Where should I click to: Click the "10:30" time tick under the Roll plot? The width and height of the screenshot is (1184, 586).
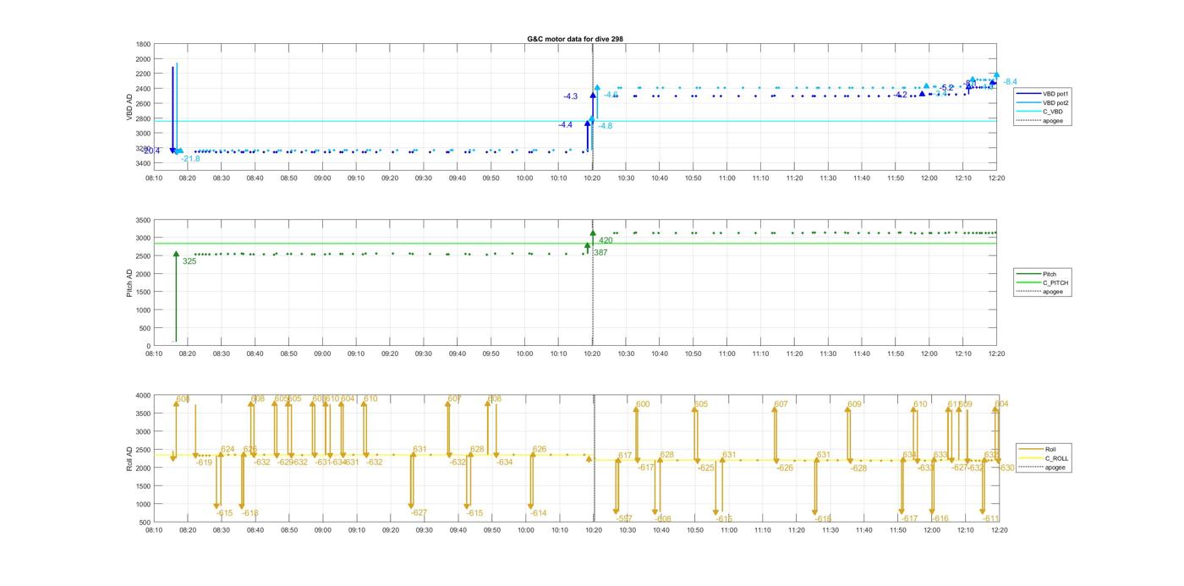(x=628, y=530)
